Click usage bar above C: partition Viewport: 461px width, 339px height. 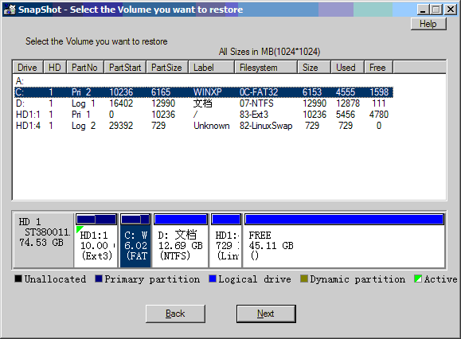[x=135, y=220]
